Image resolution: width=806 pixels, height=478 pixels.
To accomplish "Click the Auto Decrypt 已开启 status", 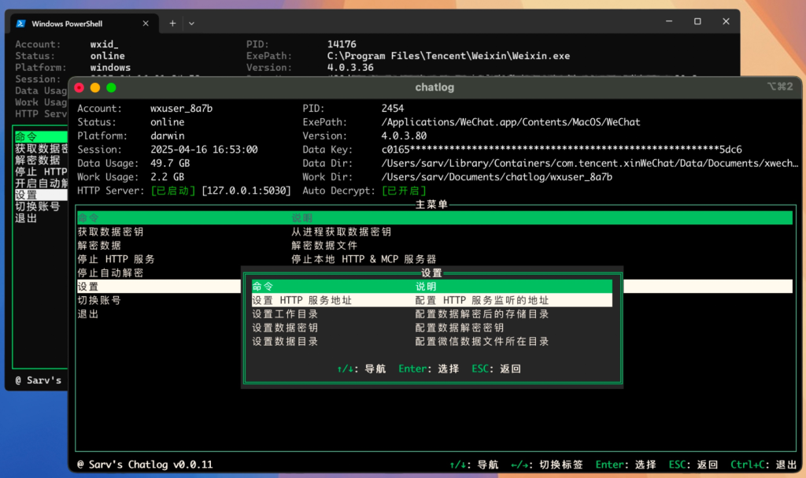I will (x=404, y=191).
